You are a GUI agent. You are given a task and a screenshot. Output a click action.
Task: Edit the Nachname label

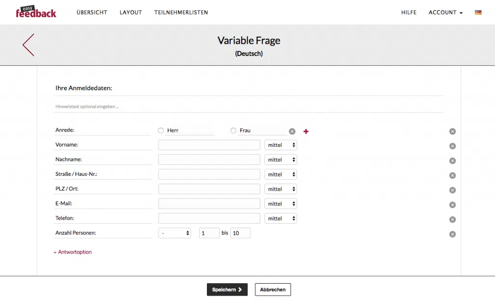102,159
